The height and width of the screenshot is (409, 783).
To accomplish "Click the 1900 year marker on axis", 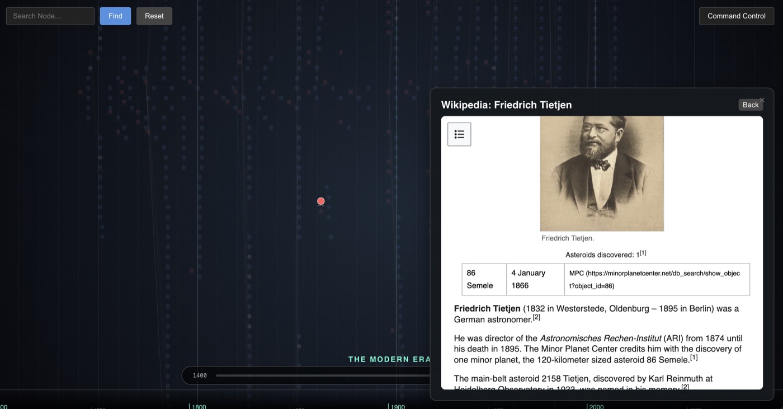I will point(397,406).
